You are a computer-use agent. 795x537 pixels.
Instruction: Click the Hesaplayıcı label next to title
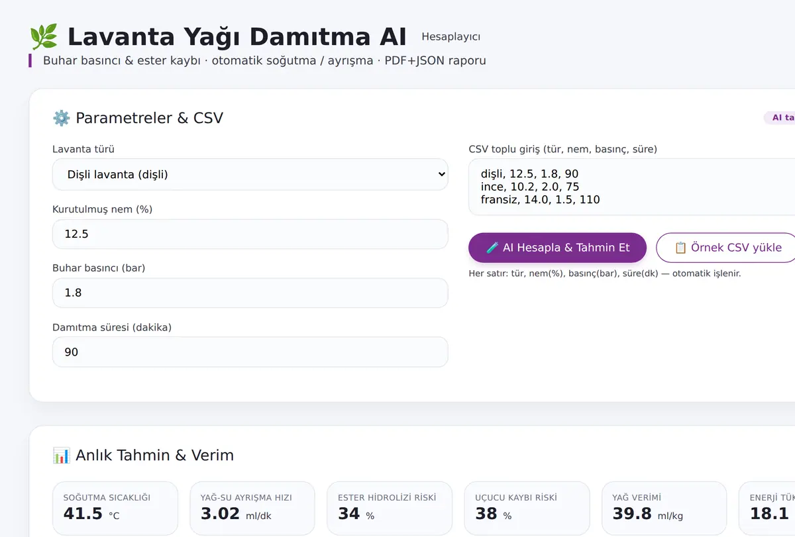click(x=451, y=37)
